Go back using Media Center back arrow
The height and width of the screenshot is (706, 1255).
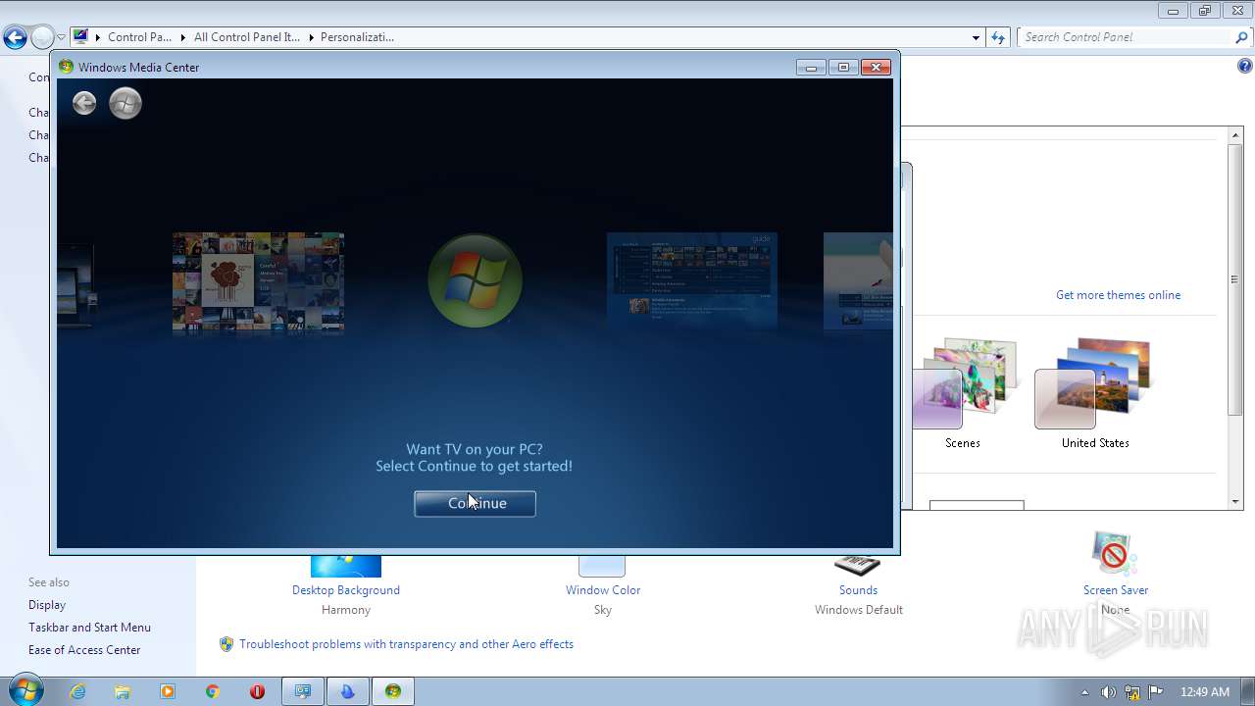pos(84,103)
